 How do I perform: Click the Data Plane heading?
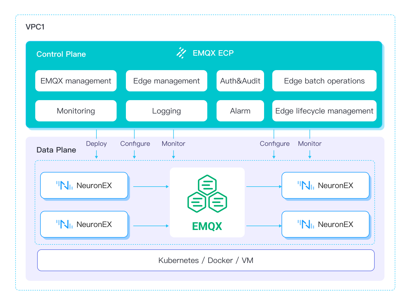[x=56, y=150]
